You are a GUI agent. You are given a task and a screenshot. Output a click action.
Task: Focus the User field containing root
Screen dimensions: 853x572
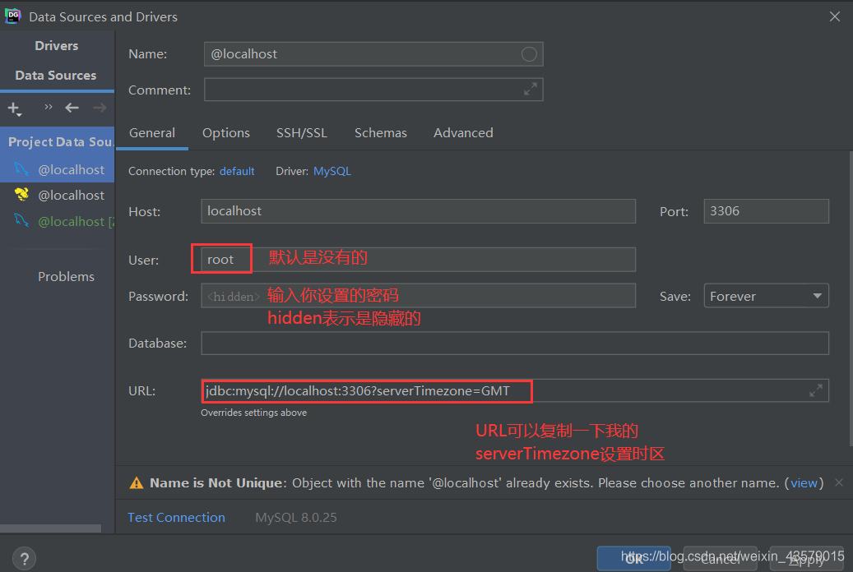(418, 260)
